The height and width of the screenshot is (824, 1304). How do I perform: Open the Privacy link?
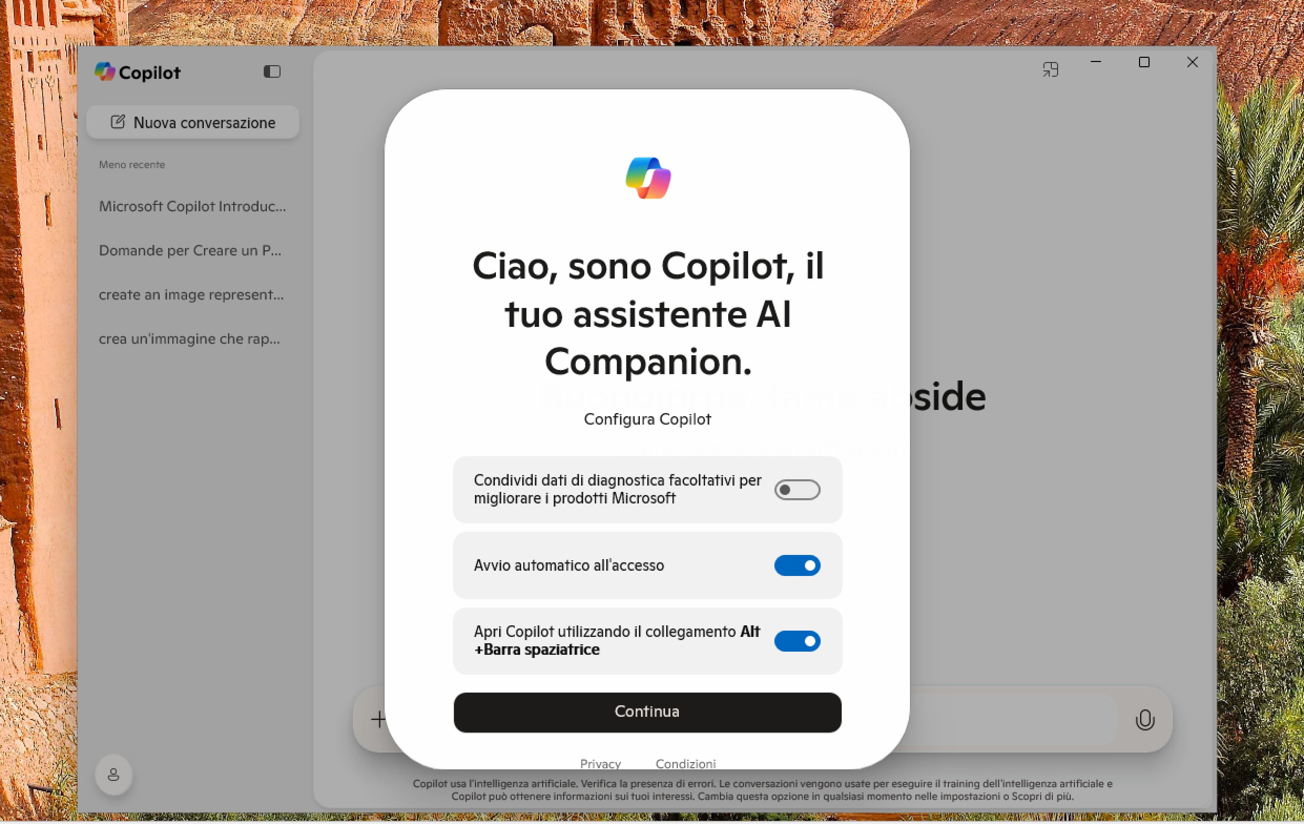[600, 764]
